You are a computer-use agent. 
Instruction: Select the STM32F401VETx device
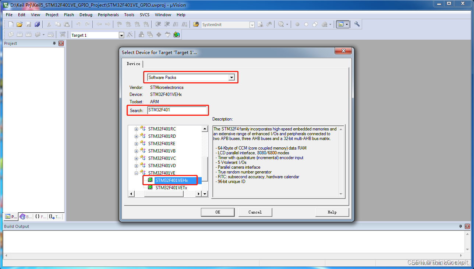tap(171, 188)
